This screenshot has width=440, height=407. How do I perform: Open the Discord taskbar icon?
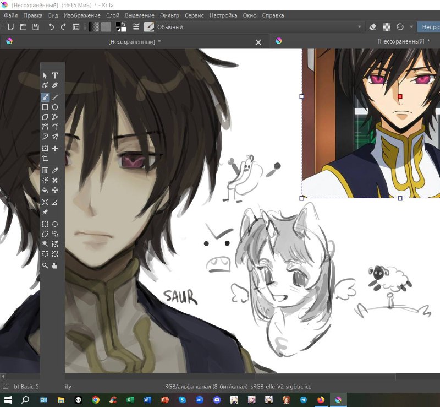[x=217, y=400]
